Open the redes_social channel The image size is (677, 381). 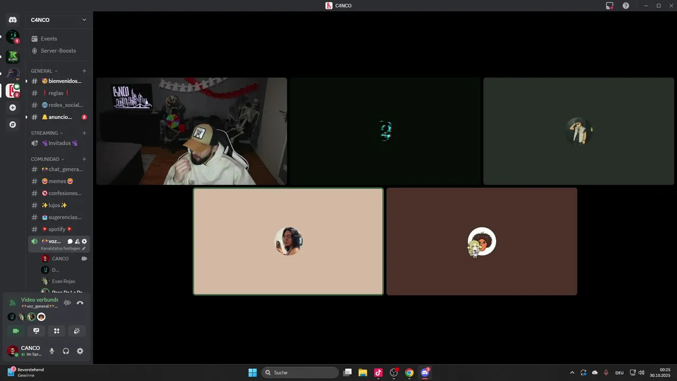coord(59,105)
